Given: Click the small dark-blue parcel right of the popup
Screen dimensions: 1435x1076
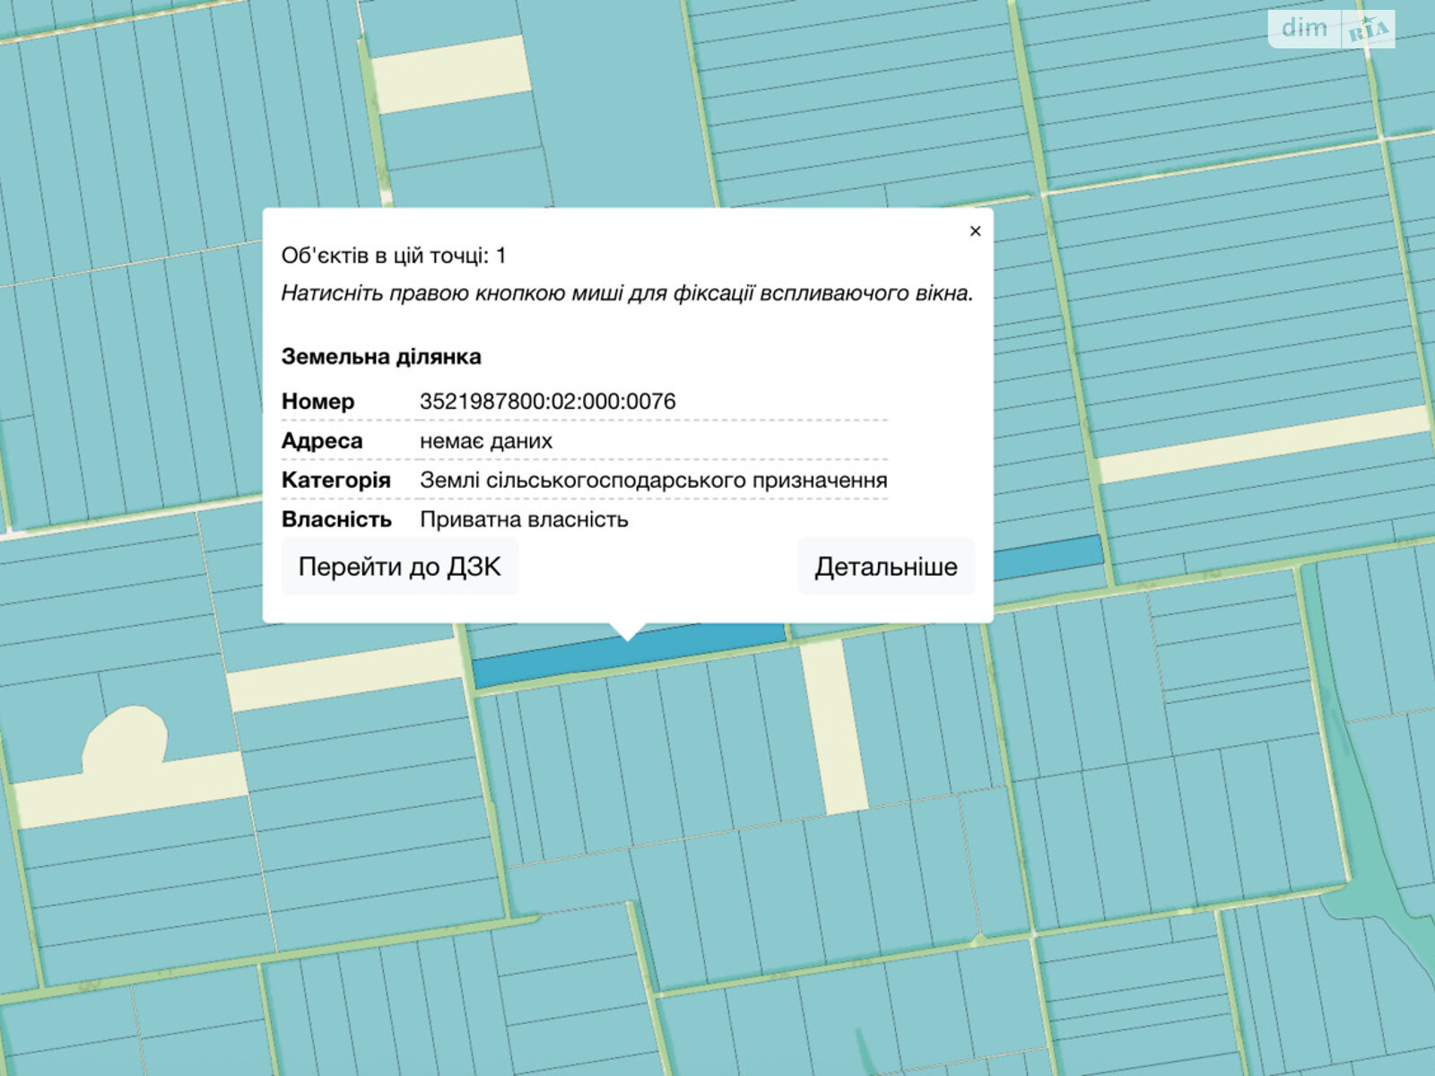Looking at the screenshot, I should [1048, 558].
